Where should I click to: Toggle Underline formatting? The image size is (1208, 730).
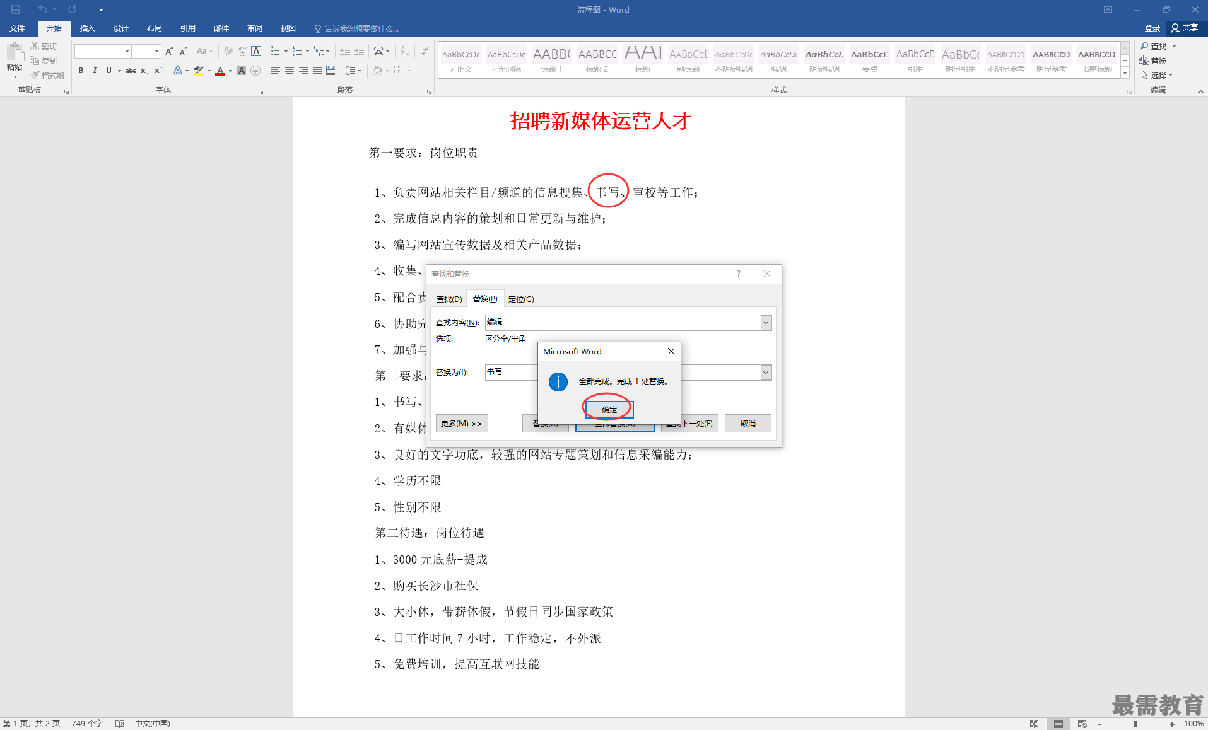click(108, 71)
